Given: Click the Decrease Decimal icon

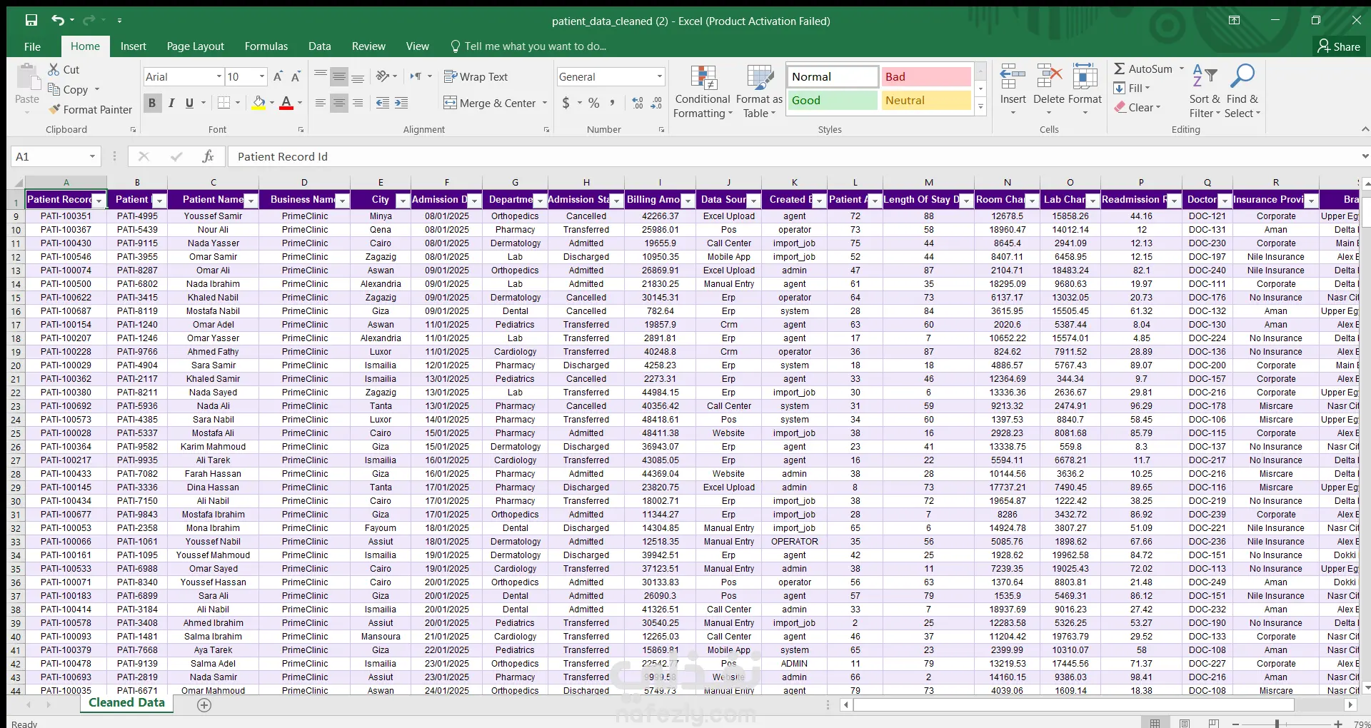Looking at the screenshot, I should 657,103.
